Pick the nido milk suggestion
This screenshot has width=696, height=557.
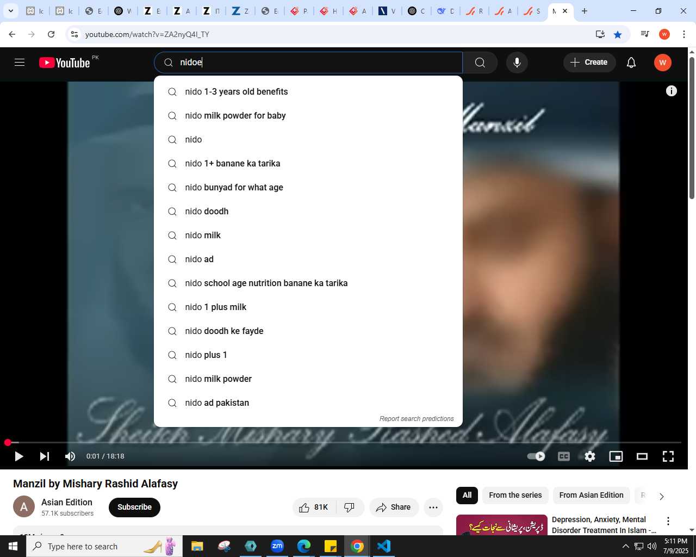(308, 235)
